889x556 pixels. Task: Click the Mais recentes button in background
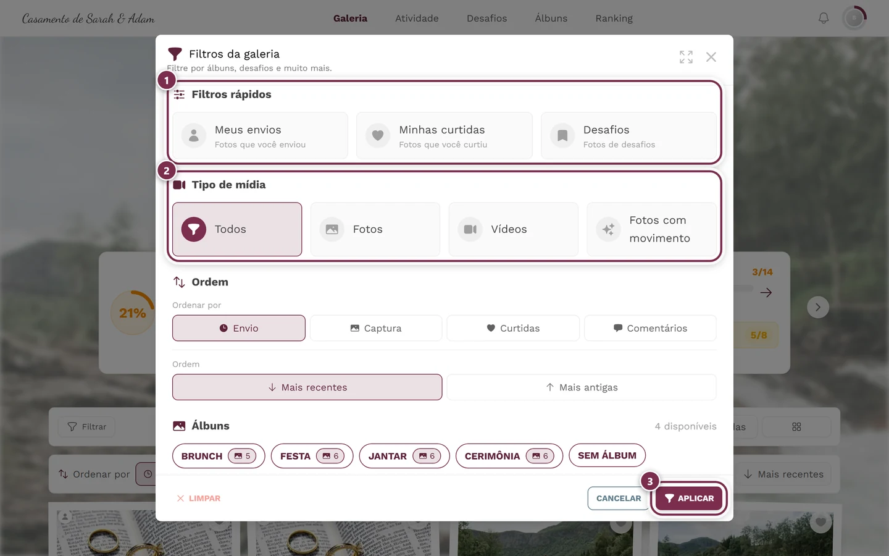pyautogui.click(x=784, y=474)
